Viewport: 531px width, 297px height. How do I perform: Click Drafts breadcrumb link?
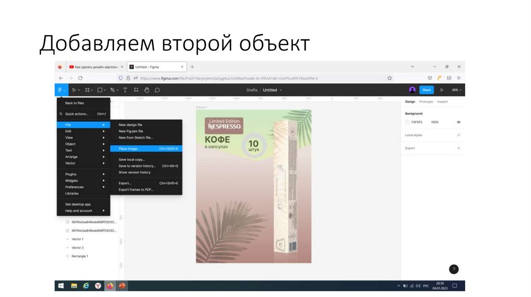[251, 90]
